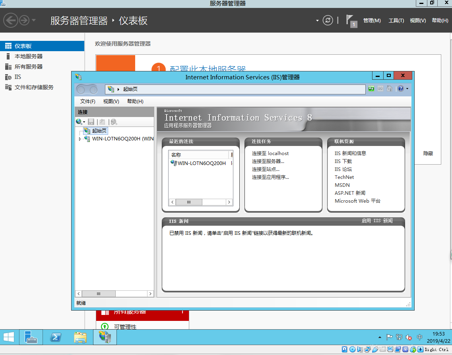Viewport: 452px width, 355px height.
Task: Expand the WIN-LOTN6OQ200H server node
Action: 80,139
